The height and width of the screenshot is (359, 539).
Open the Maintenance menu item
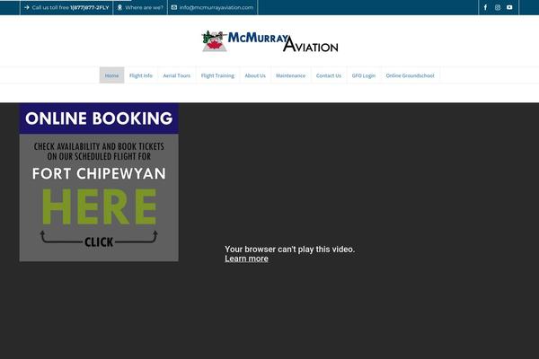[x=290, y=75]
